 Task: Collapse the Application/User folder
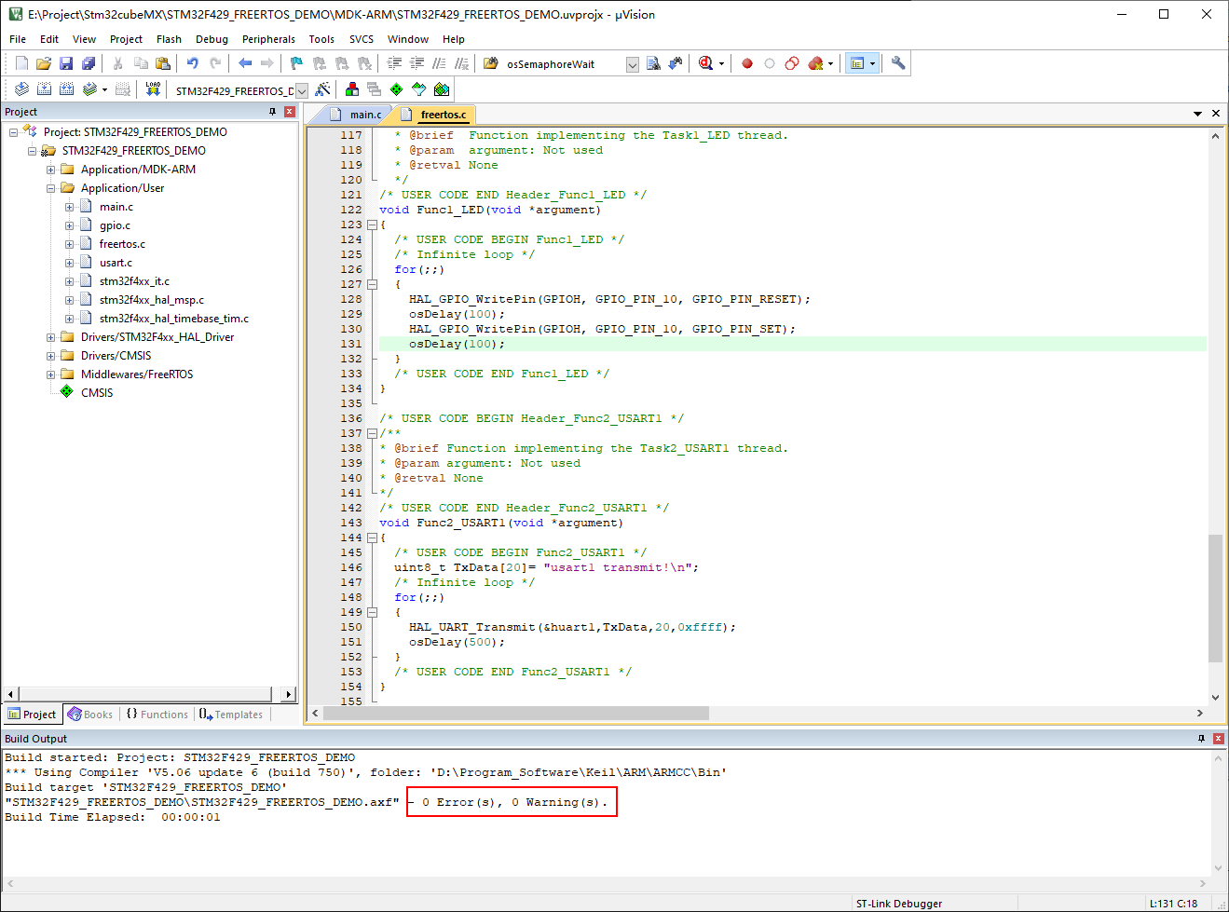point(51,188)
